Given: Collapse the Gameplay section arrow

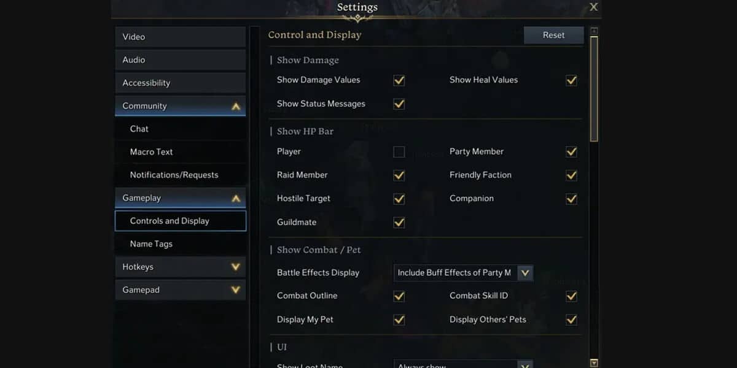Looking at the screenshot, I should [x=236, y=198].
